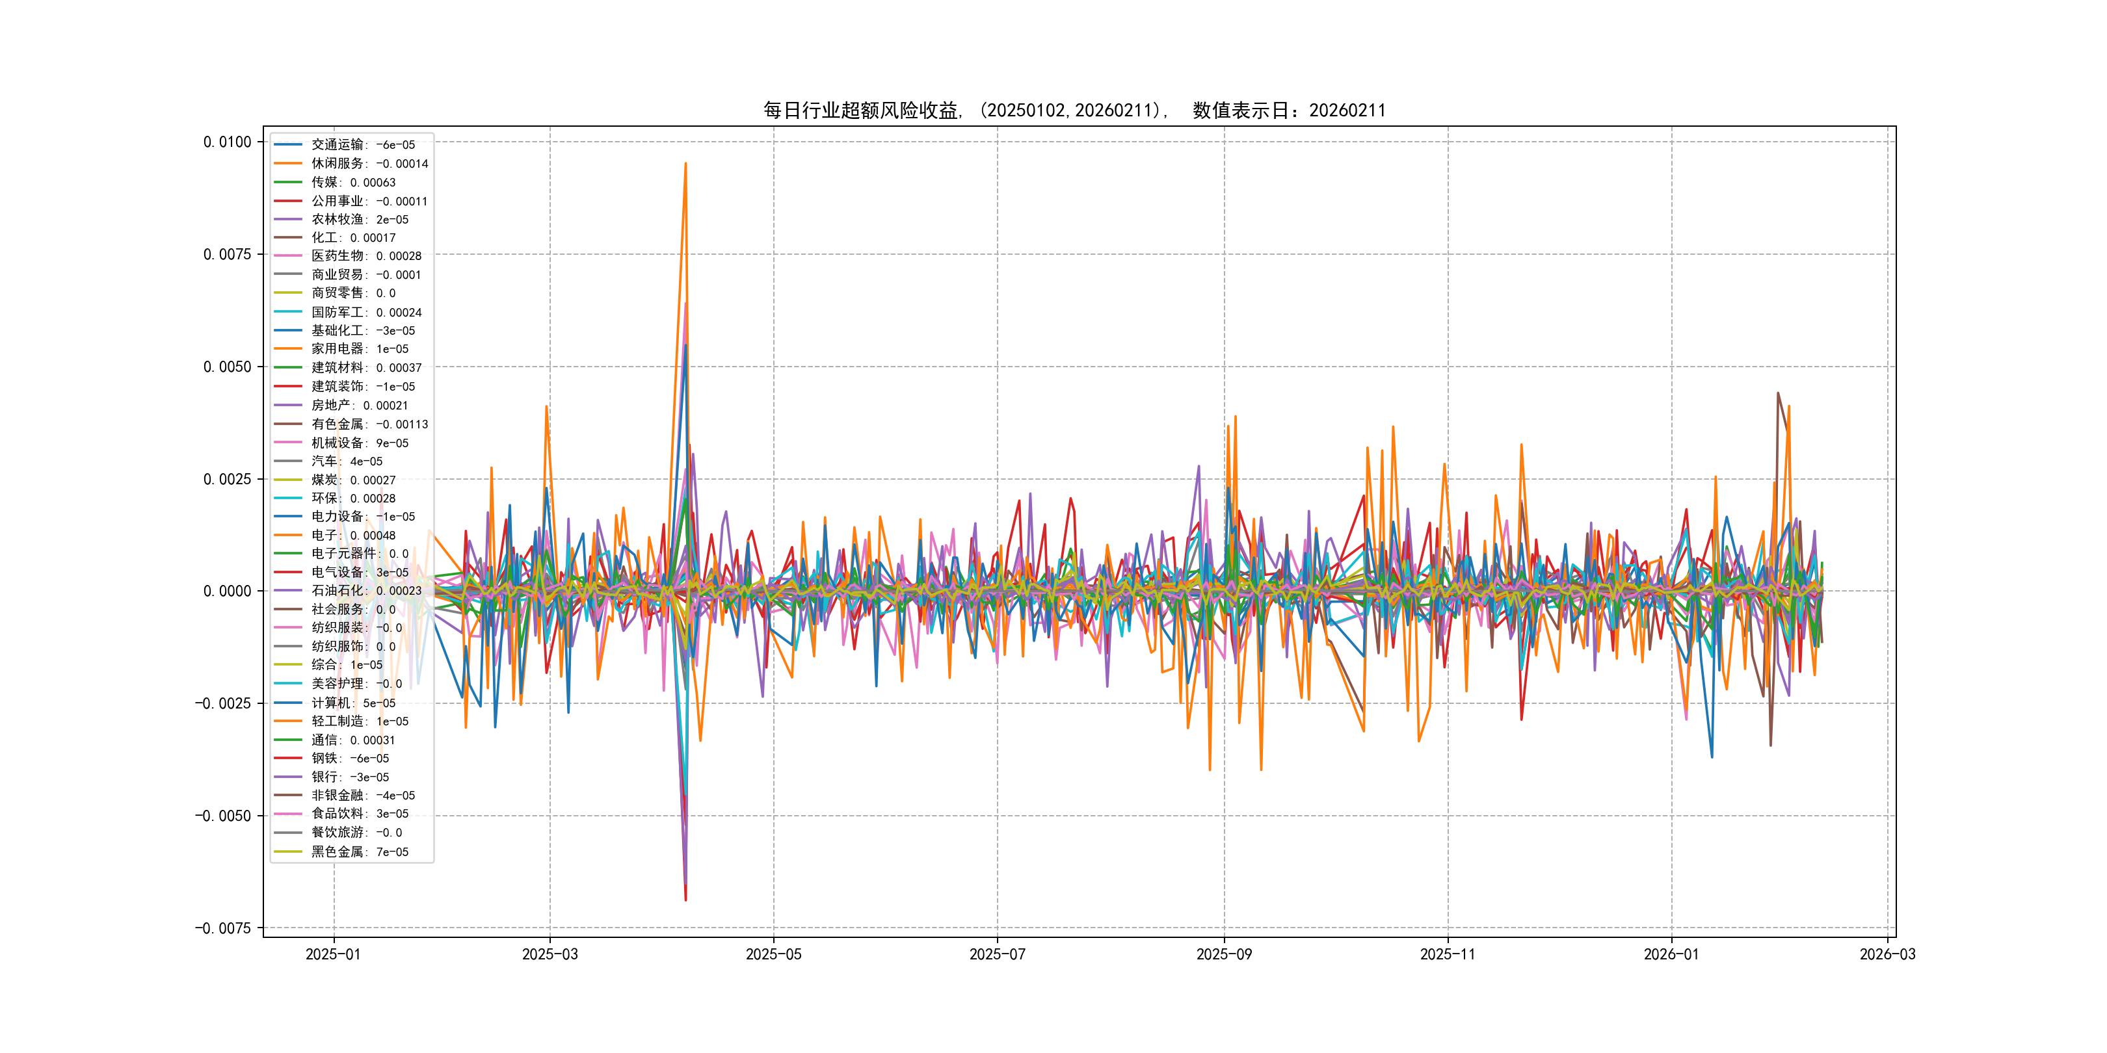This screenshot has width=2107, height=1053.
Task: Click the 2026-01 x-axis tick label
Action: click(x=1671, y=955)
